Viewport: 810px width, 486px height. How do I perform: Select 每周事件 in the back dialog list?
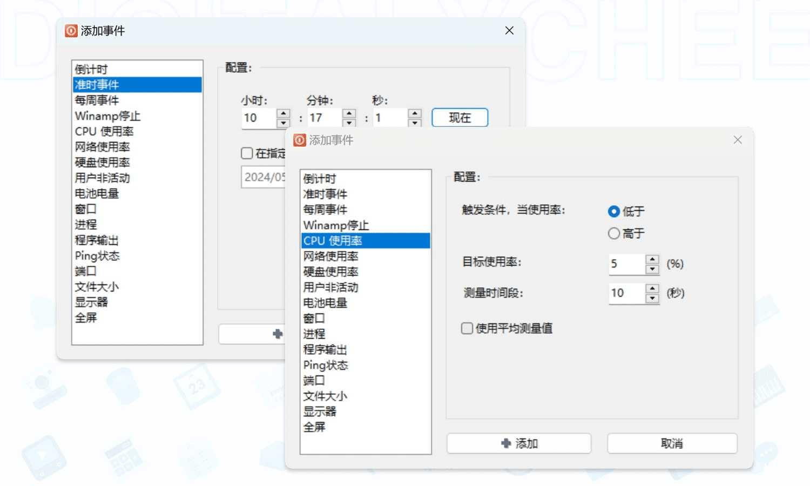[97, 100]
